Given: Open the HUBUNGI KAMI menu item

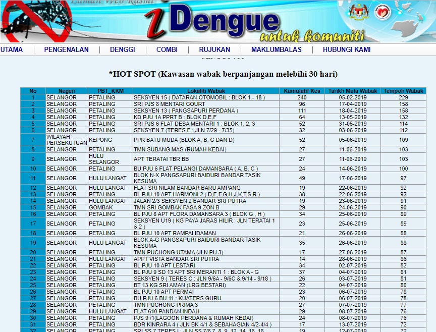Looking at the screenshot, I should pos(347,49).
